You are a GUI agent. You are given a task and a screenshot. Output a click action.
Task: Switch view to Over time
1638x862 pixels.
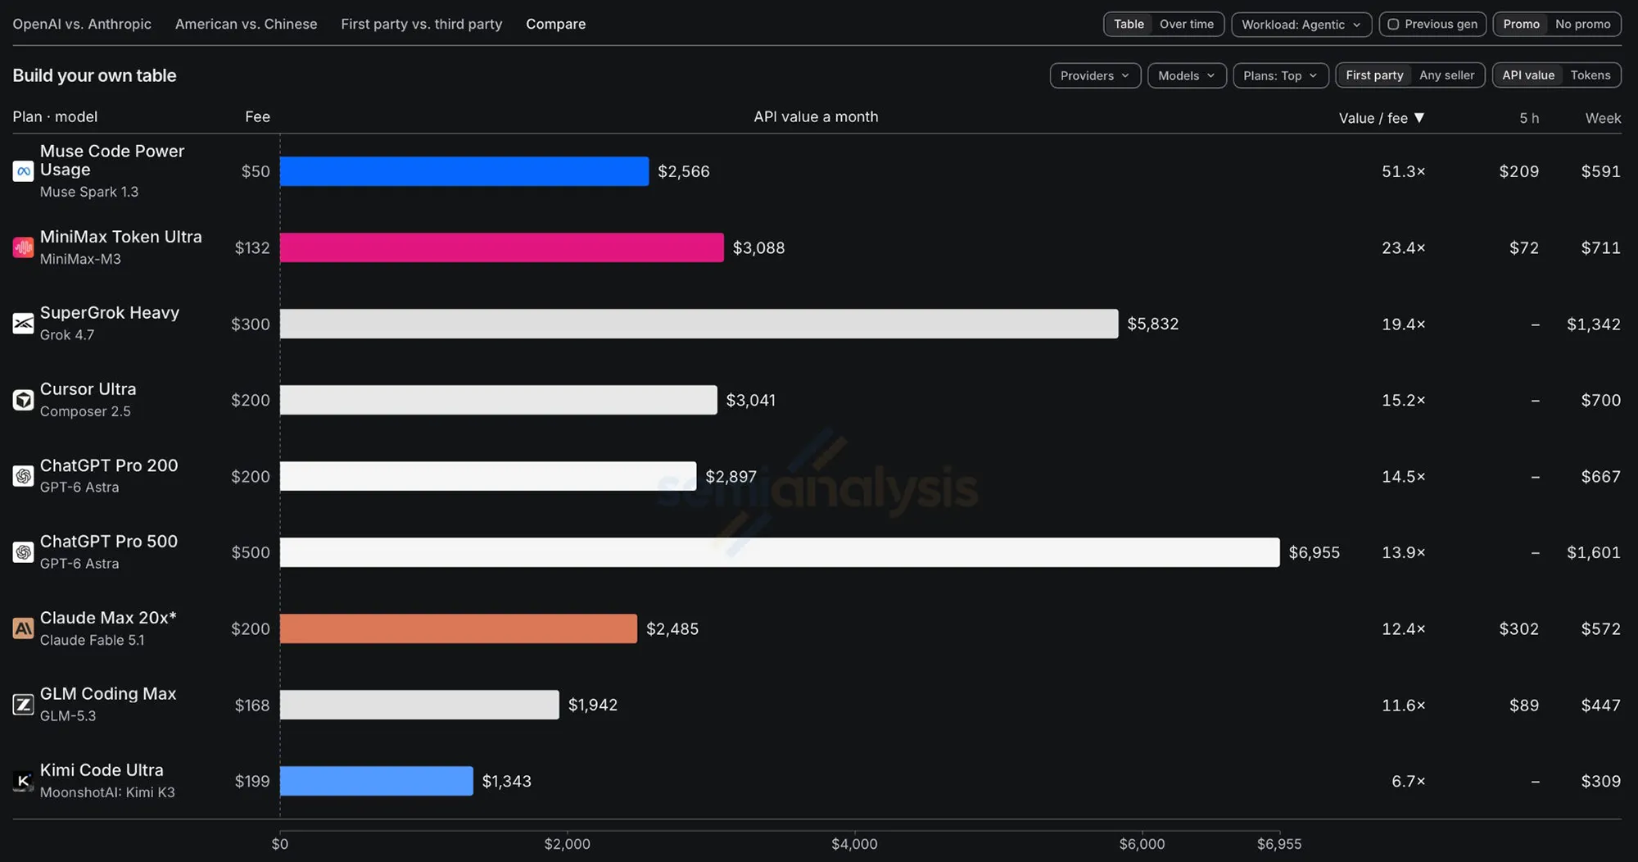point(1187,25)
